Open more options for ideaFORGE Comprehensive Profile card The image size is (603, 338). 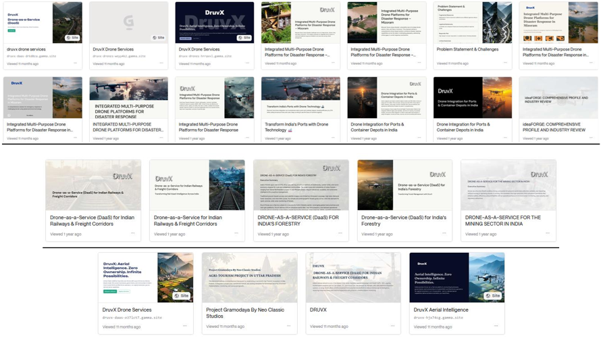[x=591, y=138]
